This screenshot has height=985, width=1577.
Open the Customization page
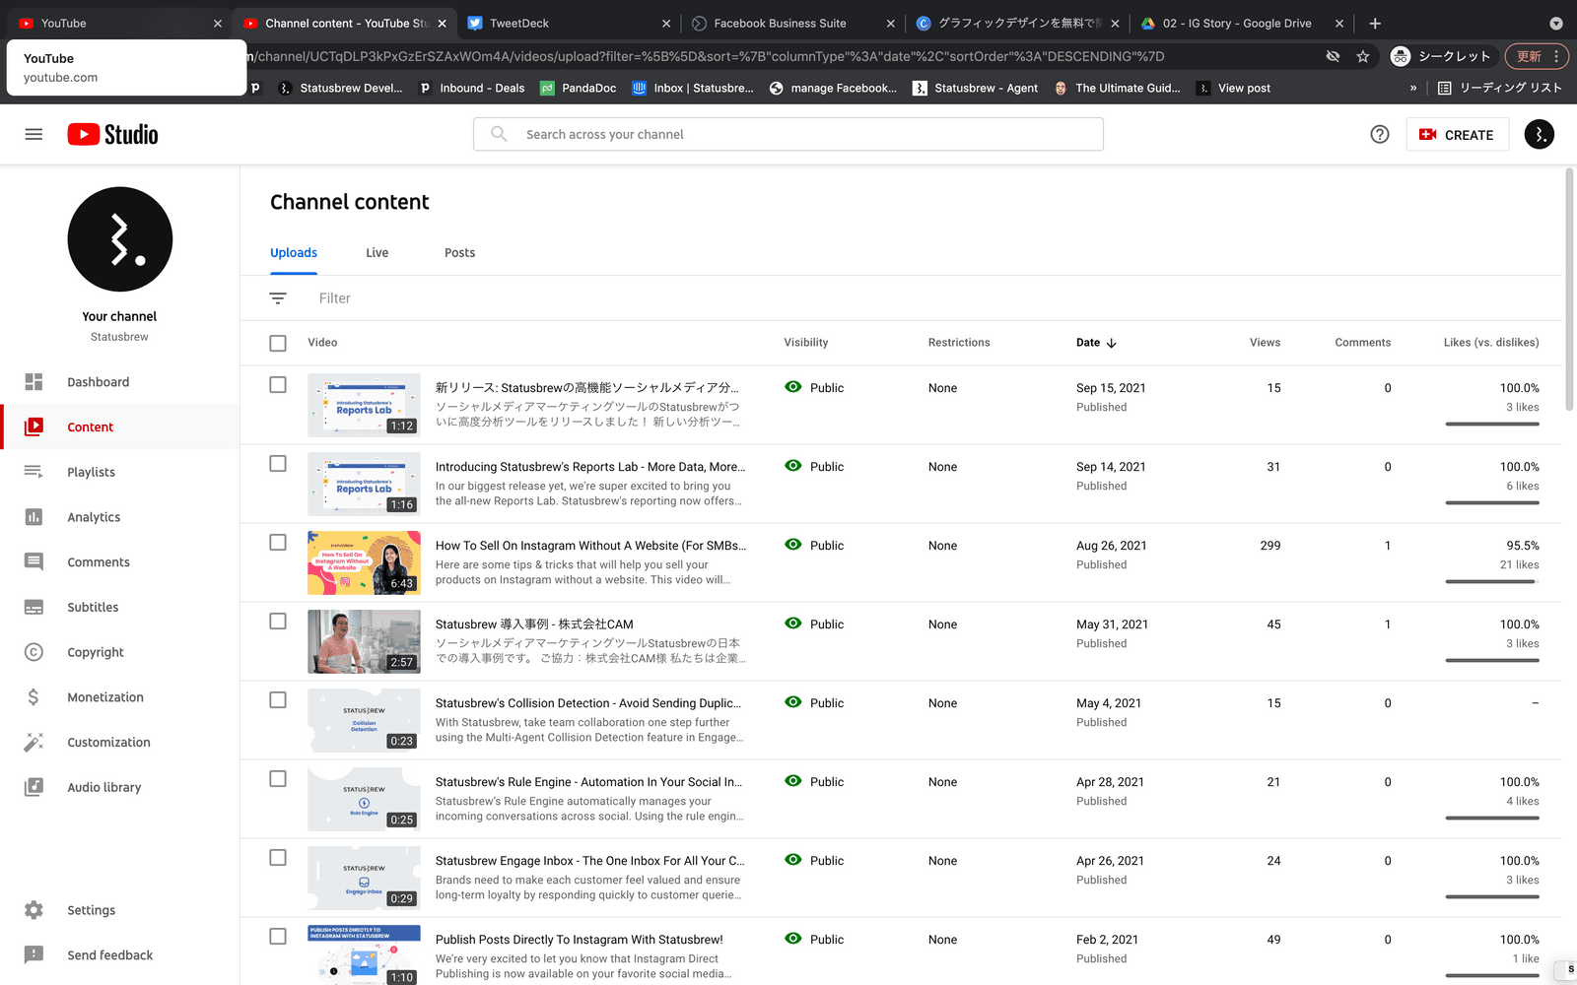tap(108, 743)
